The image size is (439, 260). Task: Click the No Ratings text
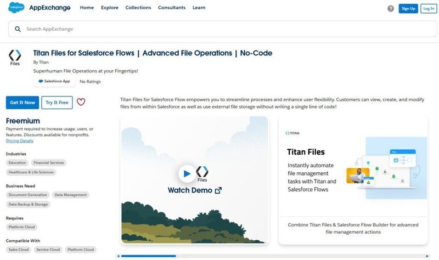(90, 81)
